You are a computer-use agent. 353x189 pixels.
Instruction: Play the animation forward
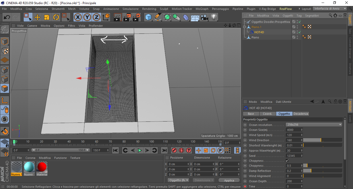[x=140, y=150]
